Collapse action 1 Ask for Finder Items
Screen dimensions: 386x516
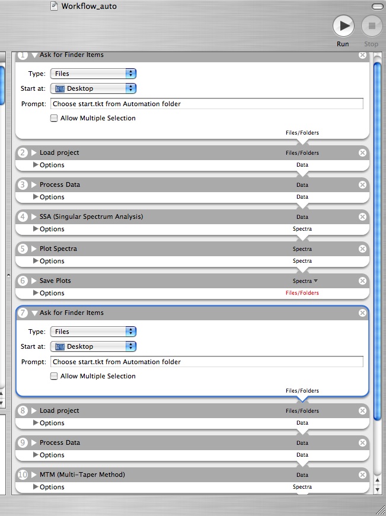coord(34,55)
